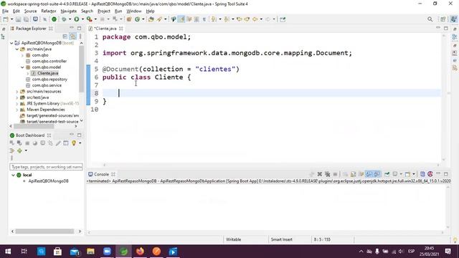This screenshot has width=459, height=258.
Task: Click the Debug bug toolbar icon
Action: [x=64, y=19]
